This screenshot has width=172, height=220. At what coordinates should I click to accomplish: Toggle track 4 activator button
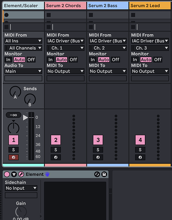[x=140, y=140]
